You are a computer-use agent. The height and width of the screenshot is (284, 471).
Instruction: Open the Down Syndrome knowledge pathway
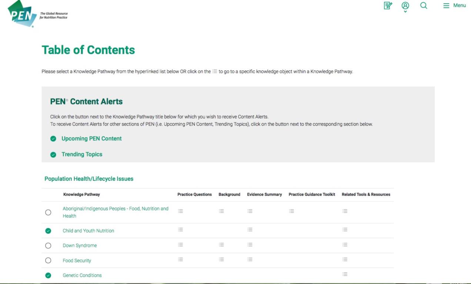coord(80,246)
